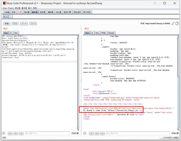Open the 重发器 menu in the menu bar

coord(24,8)
